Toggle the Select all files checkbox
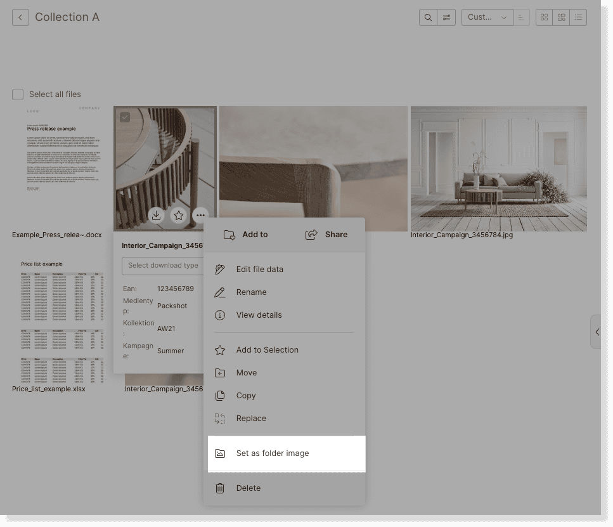Screen dimensions: 613x527 pos(17,94)
